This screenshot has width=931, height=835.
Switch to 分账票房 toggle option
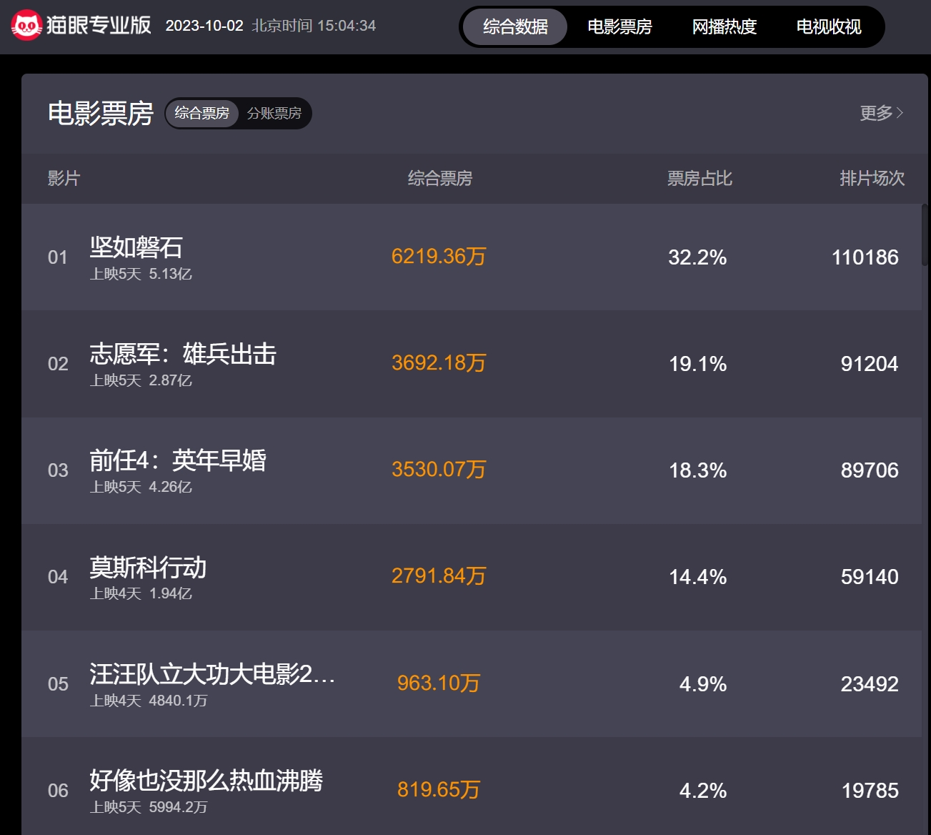(274, 113)
